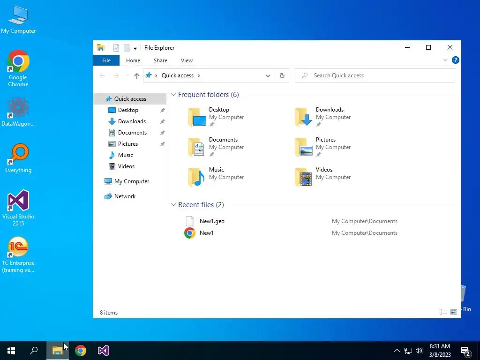Click the volume speaker tray icon
This screenshot has height=360, width=480.
[419, 351]
